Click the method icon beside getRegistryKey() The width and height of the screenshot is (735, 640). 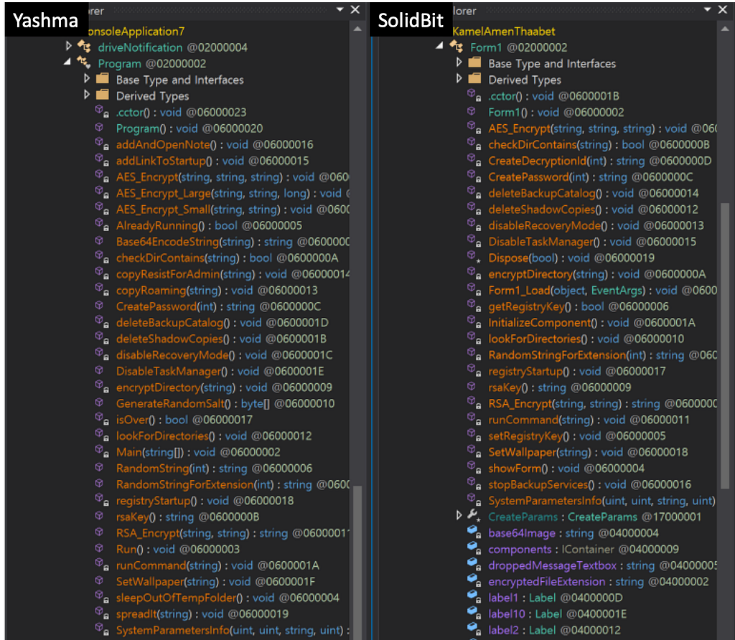coord(474,306)
